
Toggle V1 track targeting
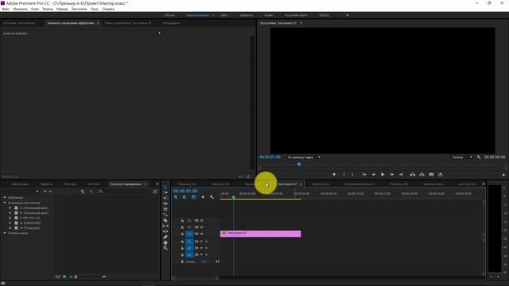(189, 234)
